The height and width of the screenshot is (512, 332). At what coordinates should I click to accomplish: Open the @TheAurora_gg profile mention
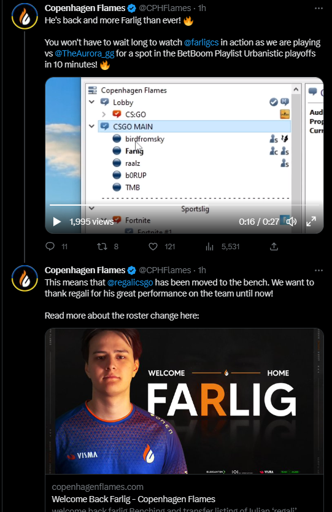pyautogui.click(x=85, y=53)
